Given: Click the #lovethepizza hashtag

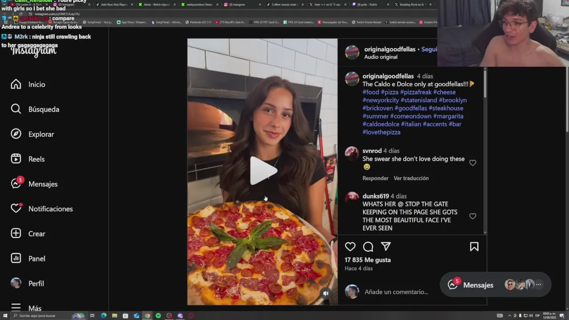Looking at the screenshot, I should click(381, 132).
